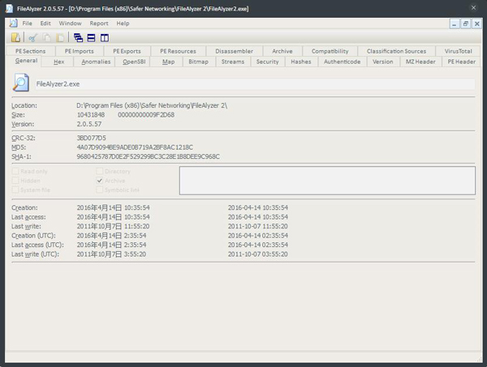This screenshot has width=487, height=367.
Task: Switch to the PE Resources tab
Action: 178,51
